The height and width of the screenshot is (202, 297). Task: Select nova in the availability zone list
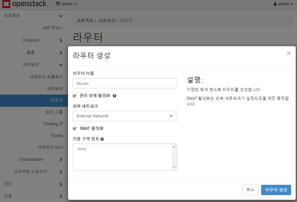82,149
